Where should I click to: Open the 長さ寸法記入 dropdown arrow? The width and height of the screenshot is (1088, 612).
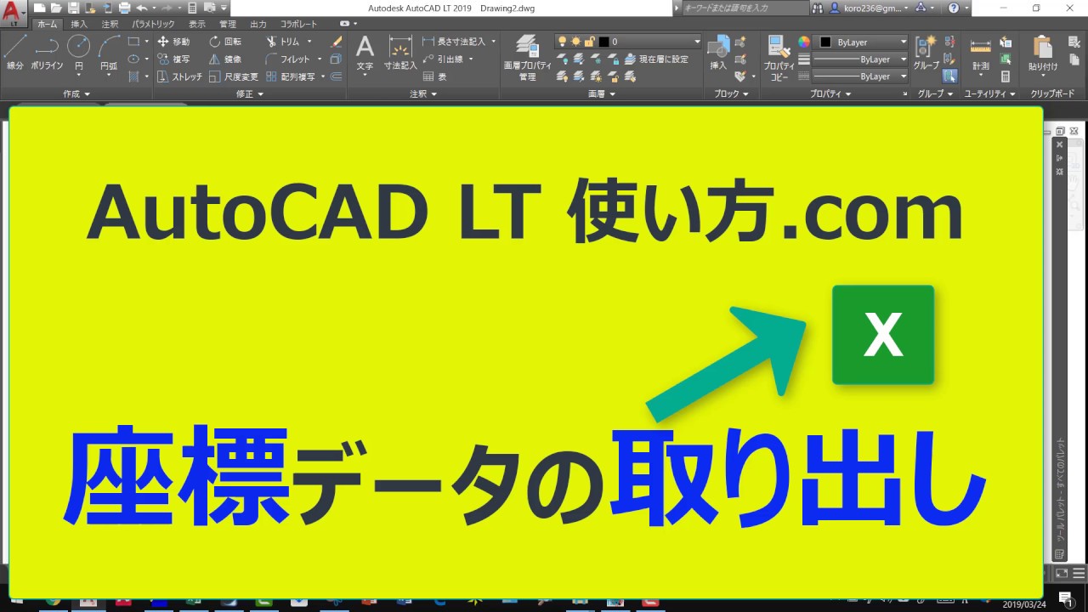pos(493,42)
